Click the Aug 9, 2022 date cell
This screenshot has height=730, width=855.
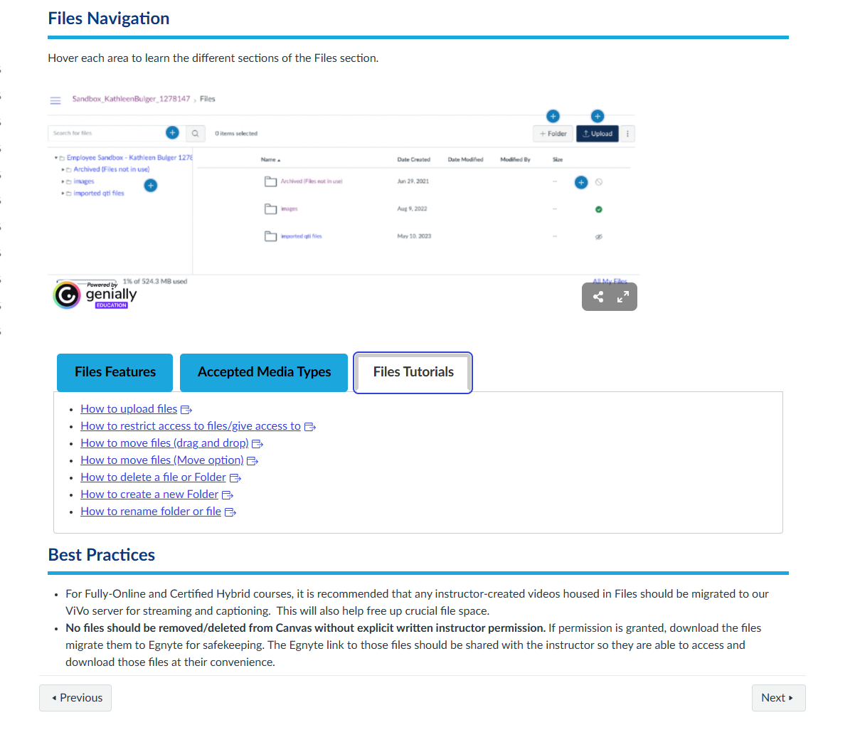tap(412, 209)
